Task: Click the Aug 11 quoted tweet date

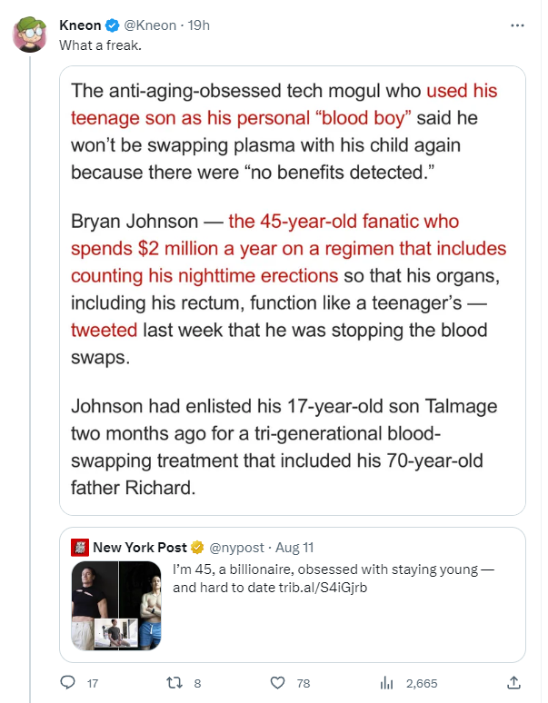Action: pos(295,547)
